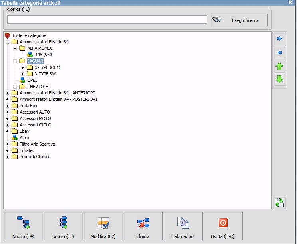Click Elimina delete button

(x=143, y=226)
